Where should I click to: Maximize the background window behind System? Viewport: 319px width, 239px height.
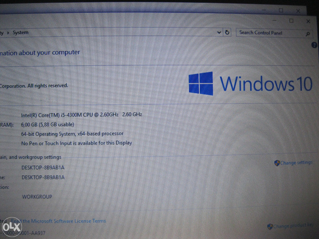281,10
